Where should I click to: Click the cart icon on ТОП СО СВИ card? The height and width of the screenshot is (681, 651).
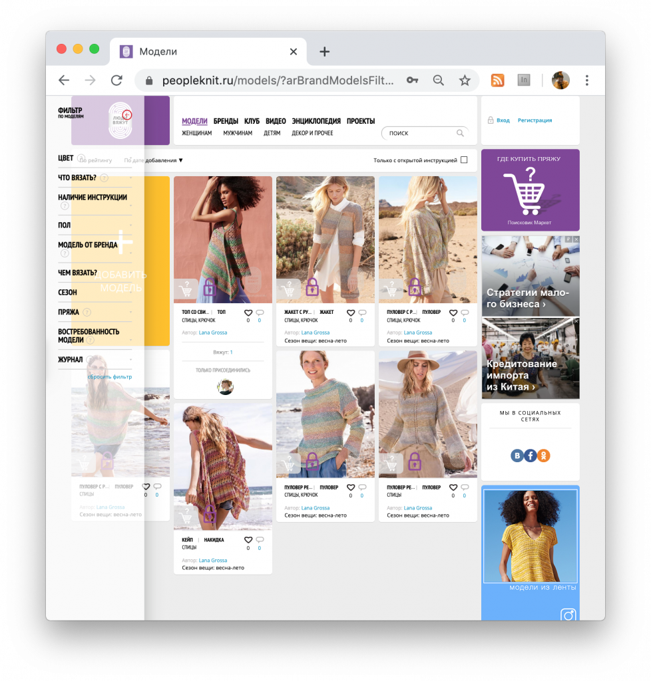click(186, 289)
